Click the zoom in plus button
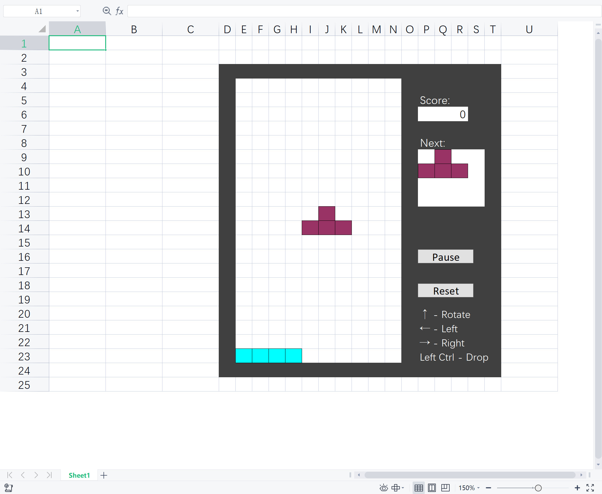The height and width of the screenshot is (494, 602). coord(577,487)
